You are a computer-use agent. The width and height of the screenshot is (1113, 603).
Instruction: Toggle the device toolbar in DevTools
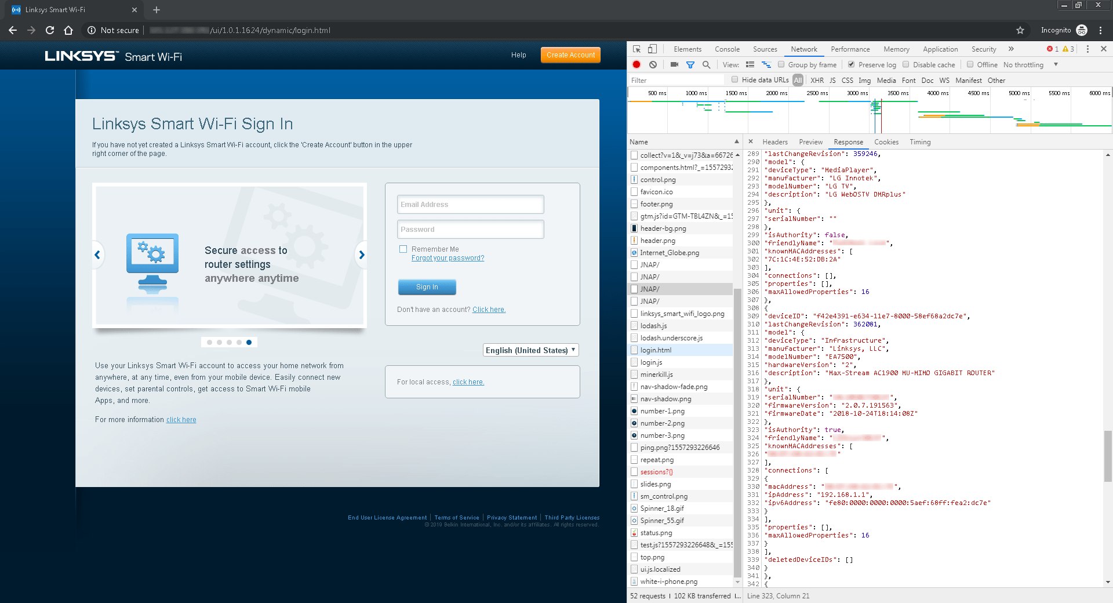click(x=652, y=49)
